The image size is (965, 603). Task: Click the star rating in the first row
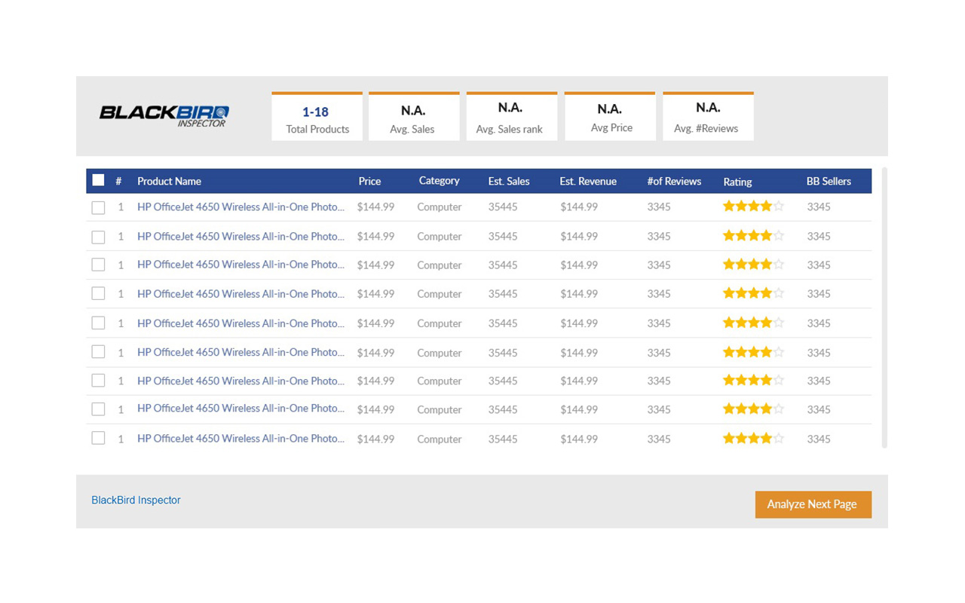coord(753,206)
